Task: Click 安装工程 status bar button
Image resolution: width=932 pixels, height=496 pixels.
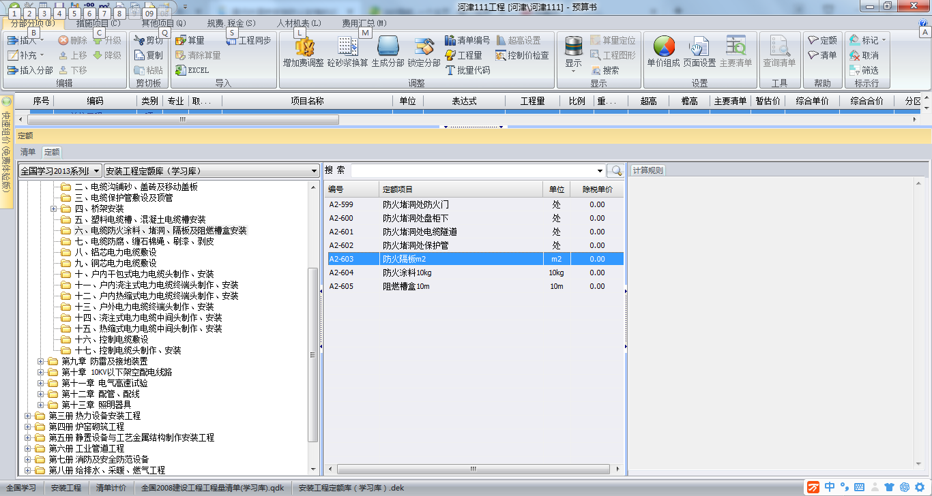Action: (x=66, y=488)
